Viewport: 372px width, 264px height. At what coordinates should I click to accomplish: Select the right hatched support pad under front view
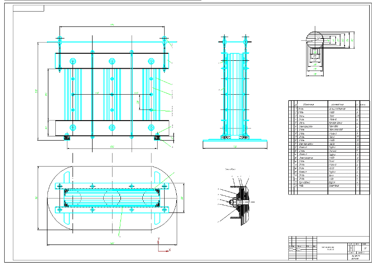tap(157, 137)
